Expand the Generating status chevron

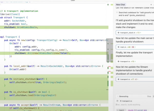pyautogui.click(x=118, y=96)
